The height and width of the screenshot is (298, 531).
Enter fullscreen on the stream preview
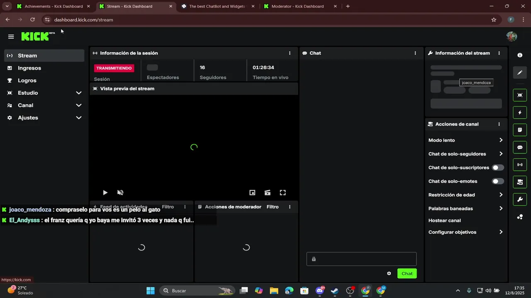[x=283, y=192]
